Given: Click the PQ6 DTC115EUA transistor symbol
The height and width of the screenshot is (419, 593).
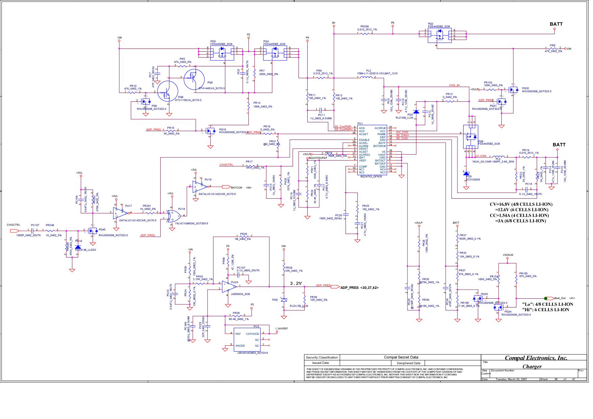Looking at the screenshot, I should coord(168,91).
